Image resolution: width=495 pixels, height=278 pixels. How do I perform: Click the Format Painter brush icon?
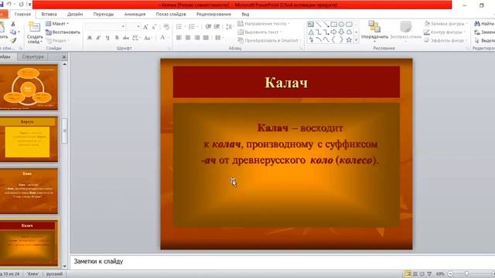click(x=13, y=40)
